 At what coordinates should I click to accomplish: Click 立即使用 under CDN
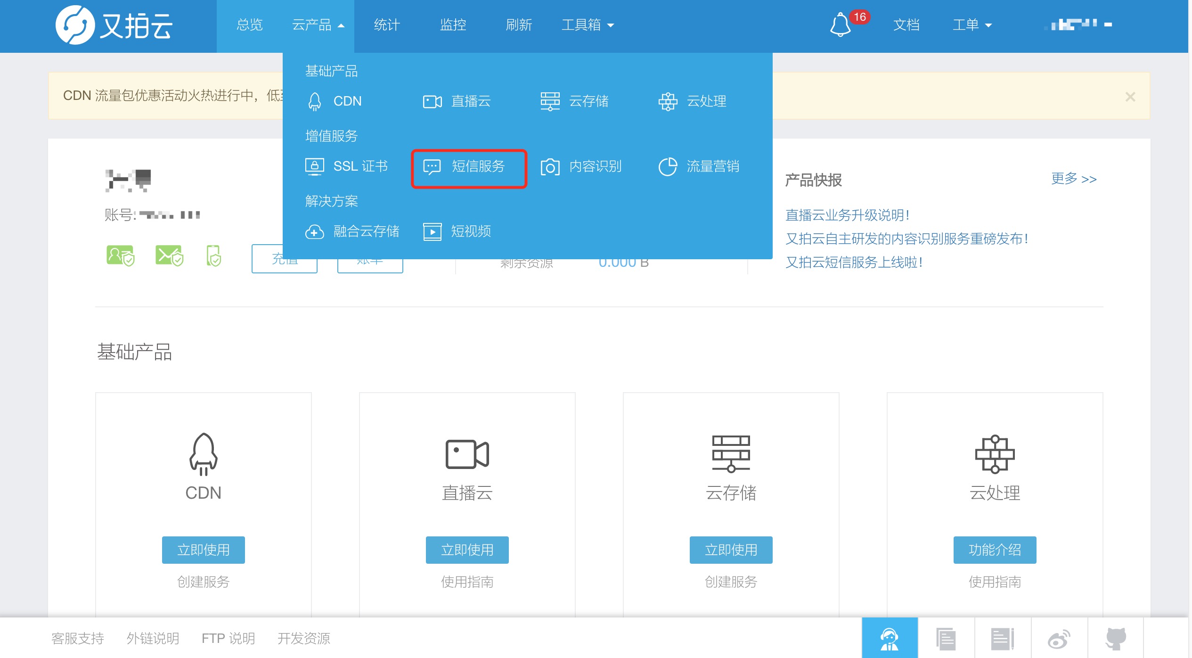pyautogui.click(x=203, y=550)
